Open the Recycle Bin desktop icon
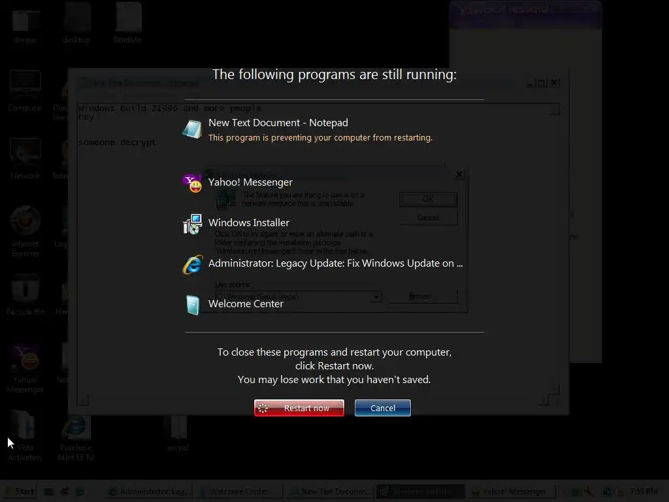This screenshot has height=502, width=669. [25, 295]
